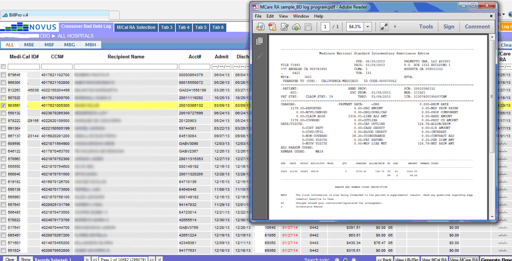Open the Window menu in Adobe Reader

(x=301, y=16)
